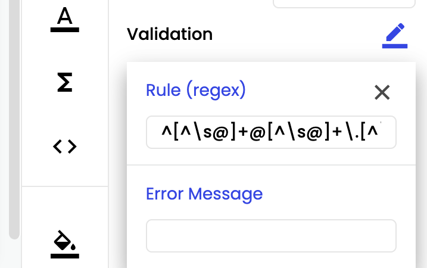Open the Sigma formula tool

tap(65, 82)
